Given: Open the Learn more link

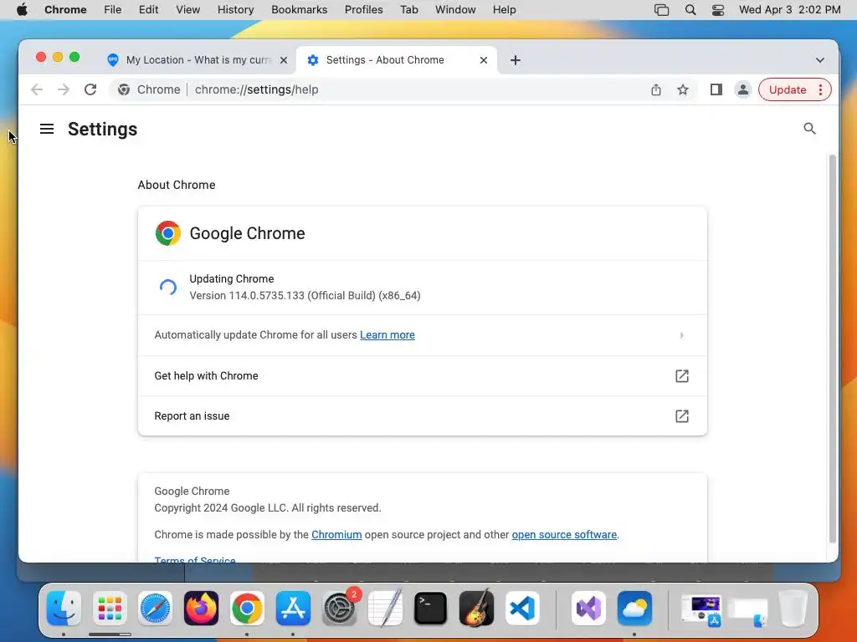Looking at the screenshot, I should click(387, 335).
